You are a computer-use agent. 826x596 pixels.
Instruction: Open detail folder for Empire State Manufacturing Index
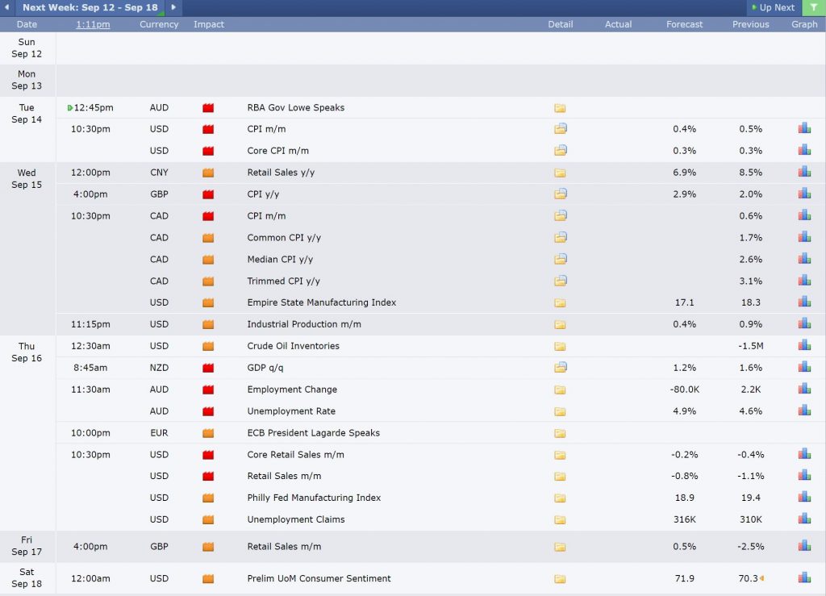click(x=560, y=302)
